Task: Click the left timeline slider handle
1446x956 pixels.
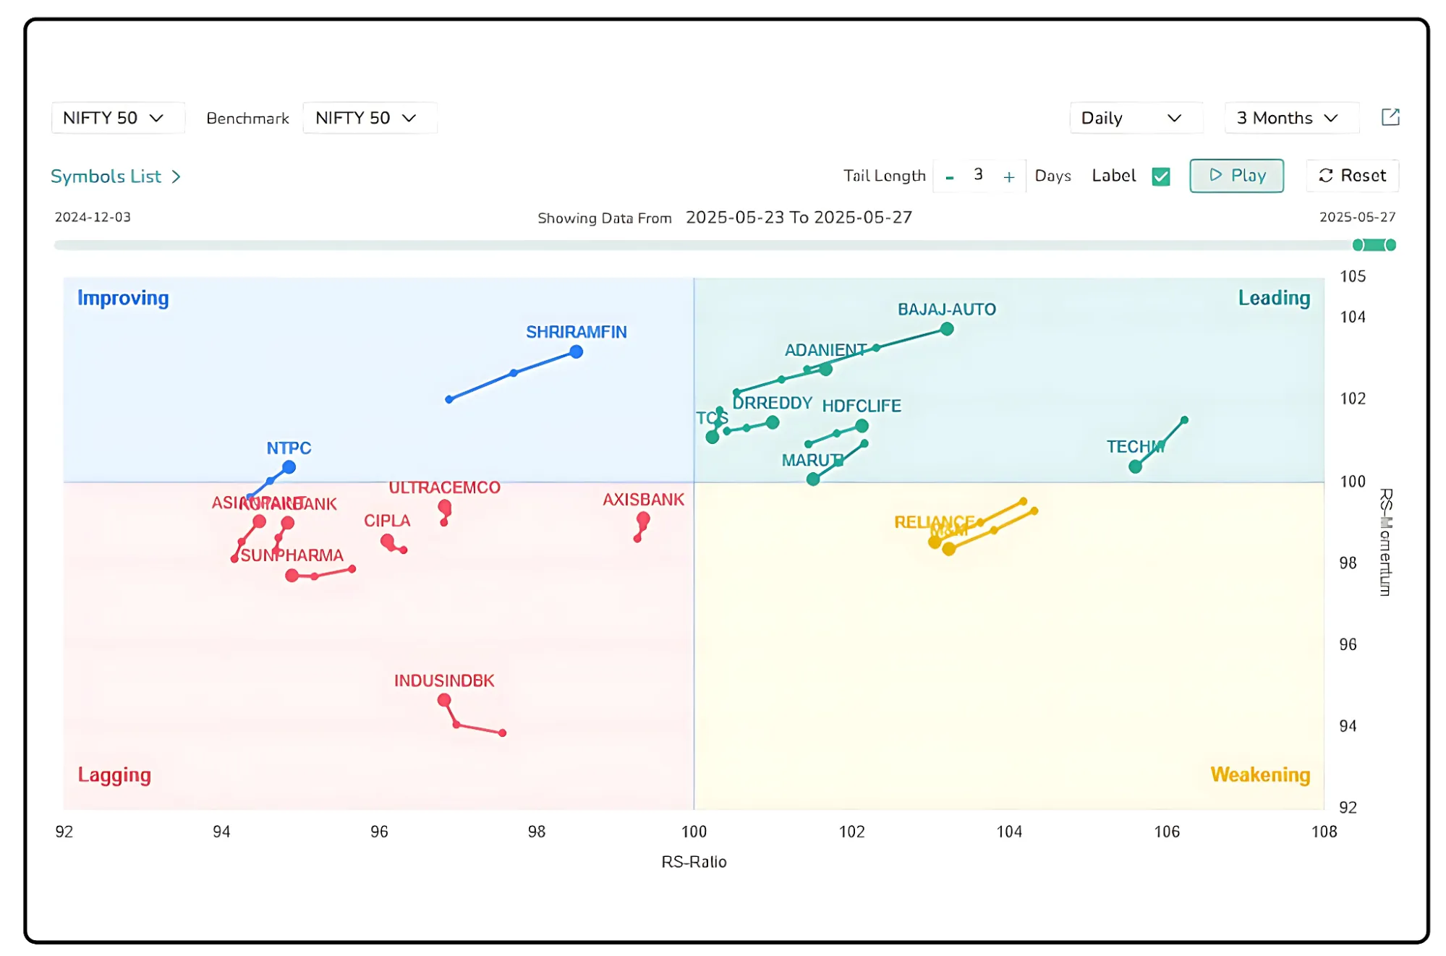Action: tap(1358, 245)
